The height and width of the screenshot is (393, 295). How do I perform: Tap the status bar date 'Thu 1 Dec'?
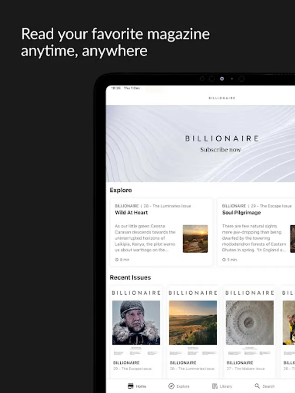coord(132,88)
